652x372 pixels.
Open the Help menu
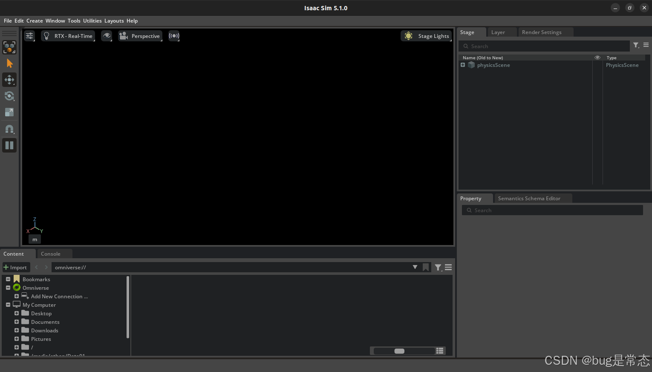(132, 21)
